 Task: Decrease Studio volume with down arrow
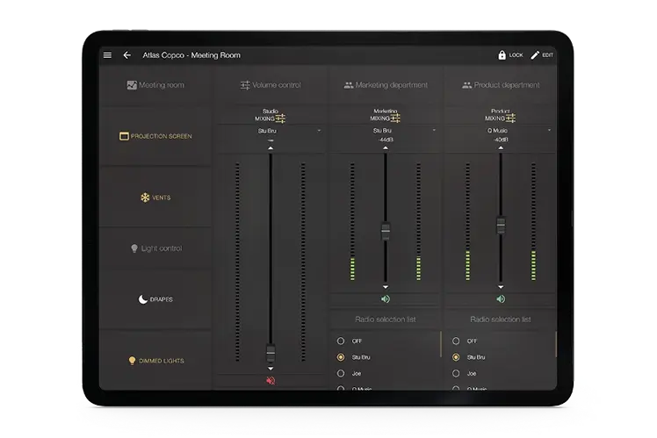(x=271, y=369)
